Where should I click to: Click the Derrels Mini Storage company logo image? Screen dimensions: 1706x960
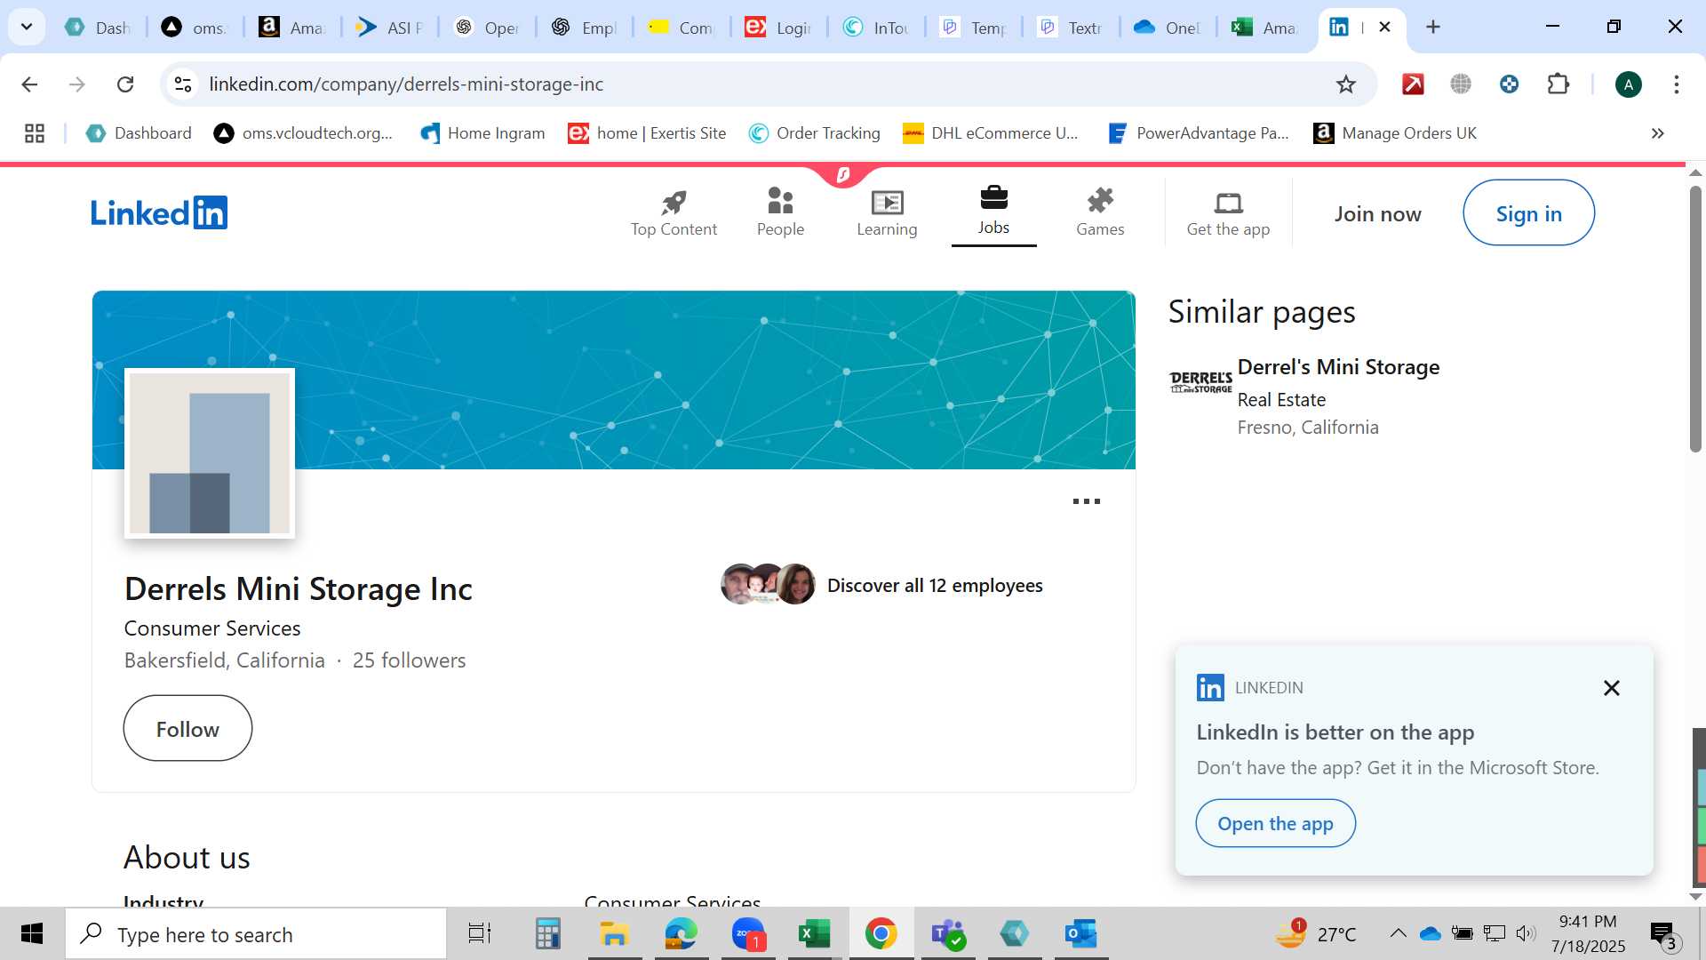click(210, 453)
